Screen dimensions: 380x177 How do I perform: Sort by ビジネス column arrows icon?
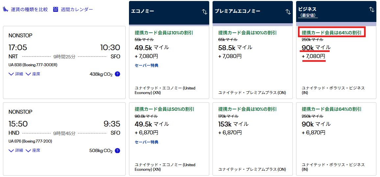372,10
